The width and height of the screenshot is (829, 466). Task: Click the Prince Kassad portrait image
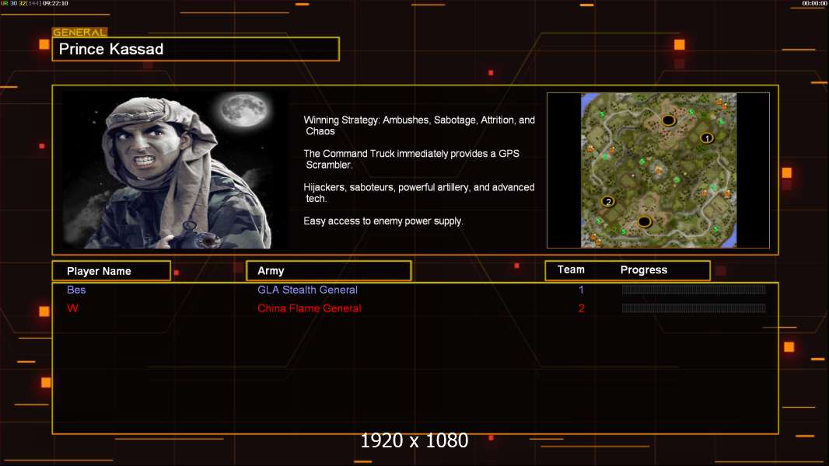(176, 170)
